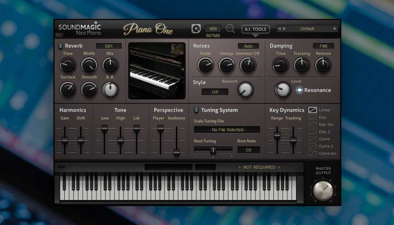Image resolution: width=394 pixels, height=225 pixels.
Task: Select the Curve Inv. velocity option
Action: (x=313, y=153)
